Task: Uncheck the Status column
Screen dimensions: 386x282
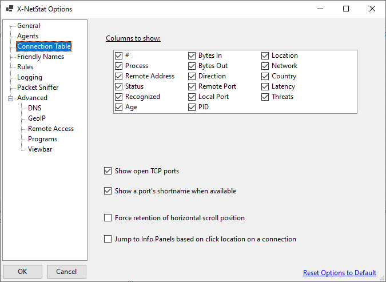Action: point(118,87)
